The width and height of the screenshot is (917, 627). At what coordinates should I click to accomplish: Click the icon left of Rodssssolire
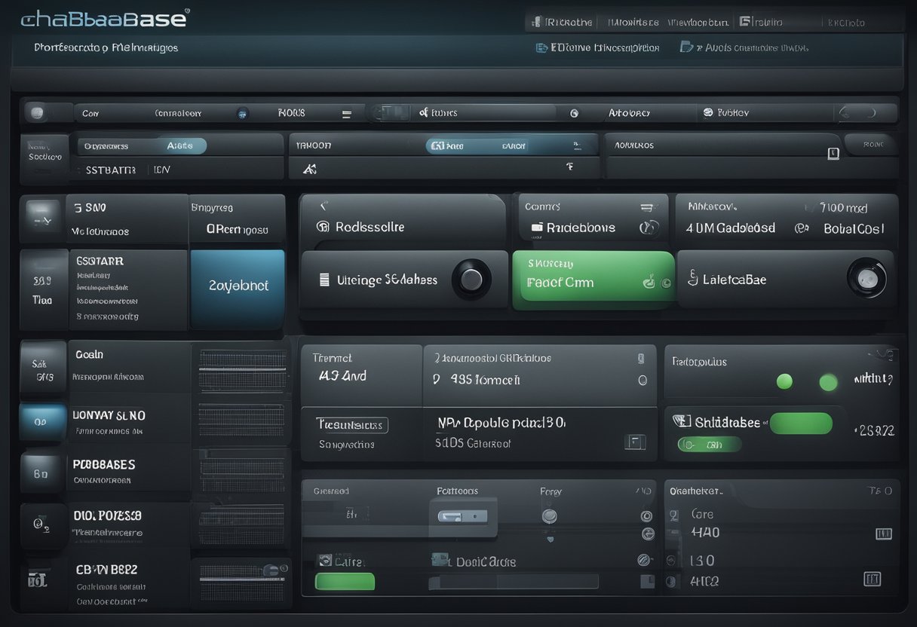click(324, 227)
